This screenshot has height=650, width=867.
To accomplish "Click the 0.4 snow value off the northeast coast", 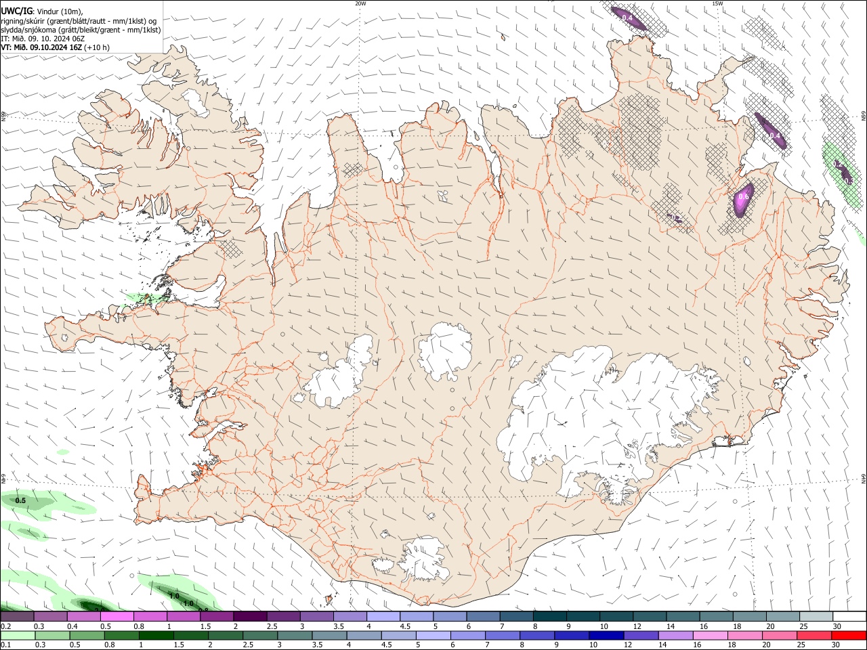I will [x=776, y=136].
